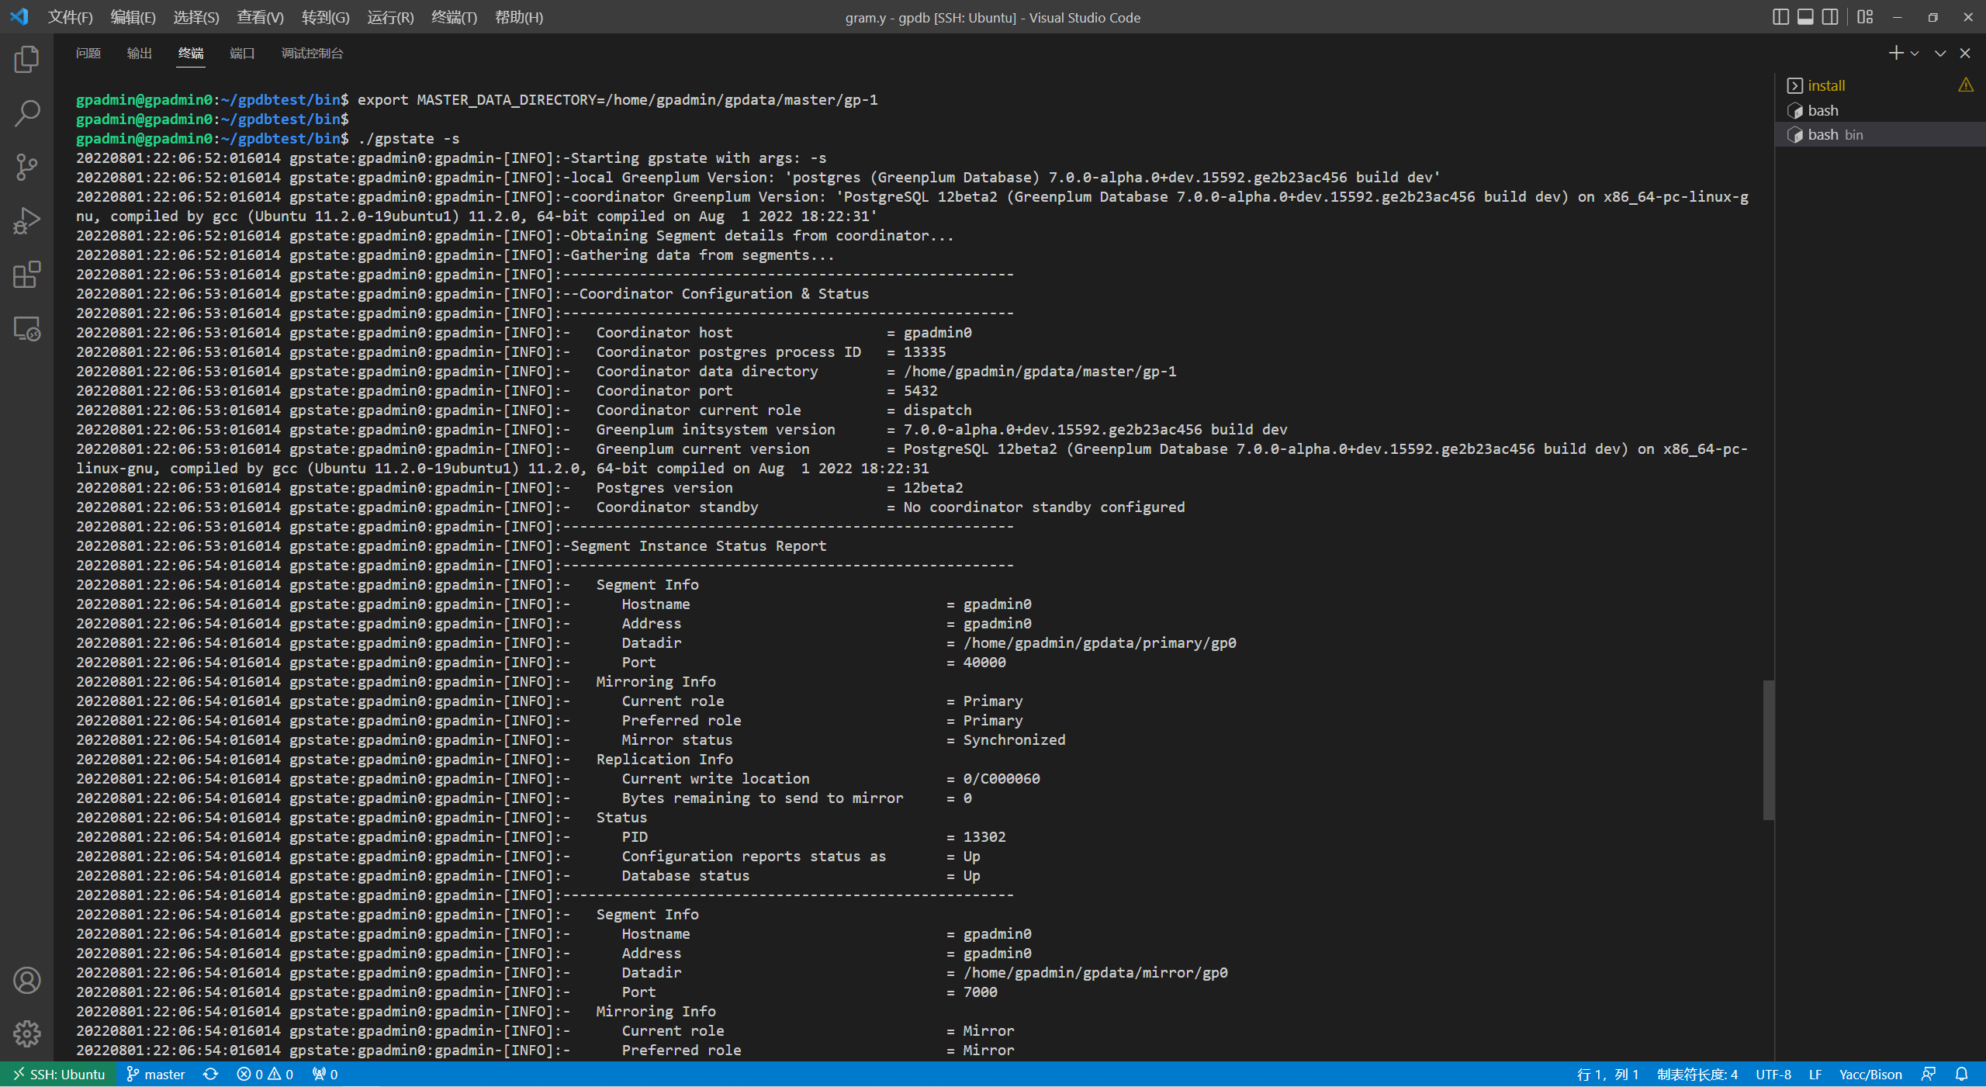The image size is (1986, 1087).
Task: Click the 'Synchronized' mirror status value
Action: tap(1014, 740)
